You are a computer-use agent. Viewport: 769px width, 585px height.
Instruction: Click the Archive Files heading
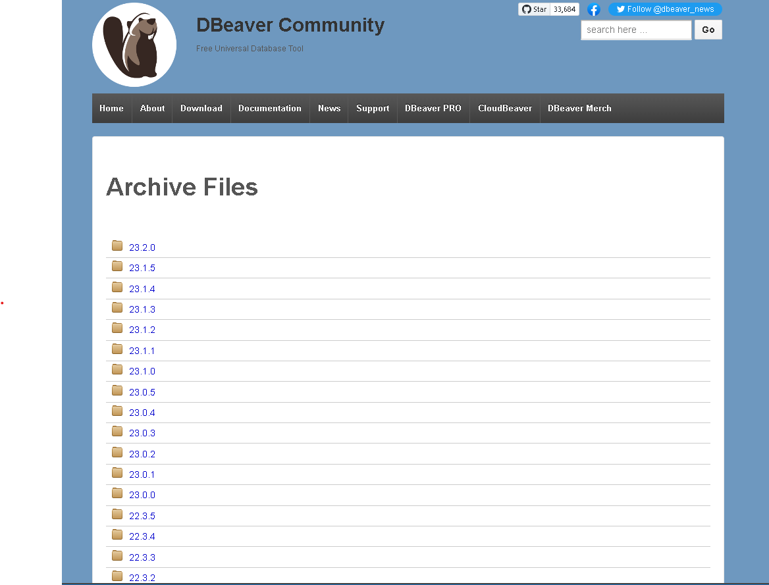pos(182,187)
